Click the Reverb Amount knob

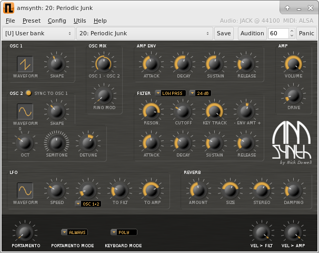[x=198, y=190]
